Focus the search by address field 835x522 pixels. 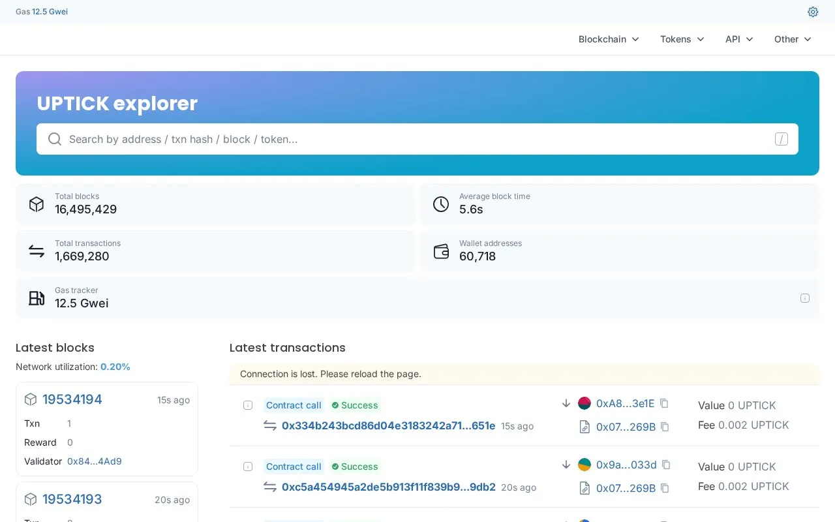coord(417,139)
